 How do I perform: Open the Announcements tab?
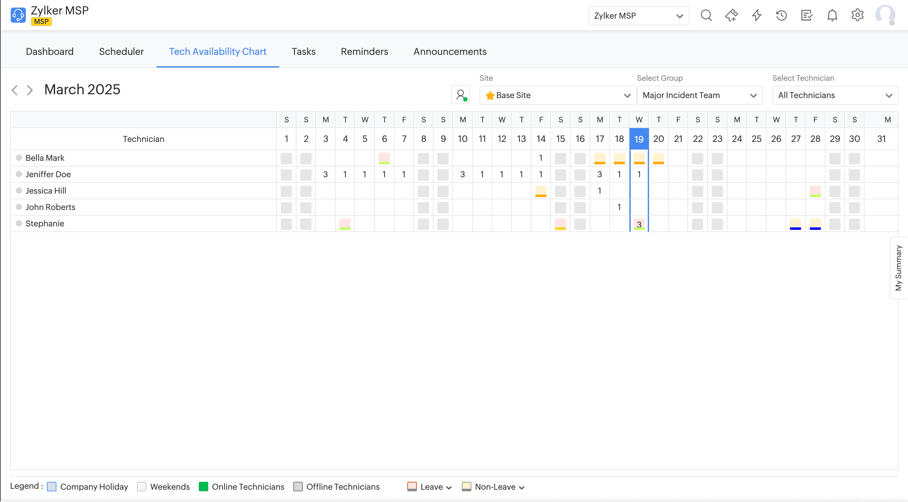(450, 51)
